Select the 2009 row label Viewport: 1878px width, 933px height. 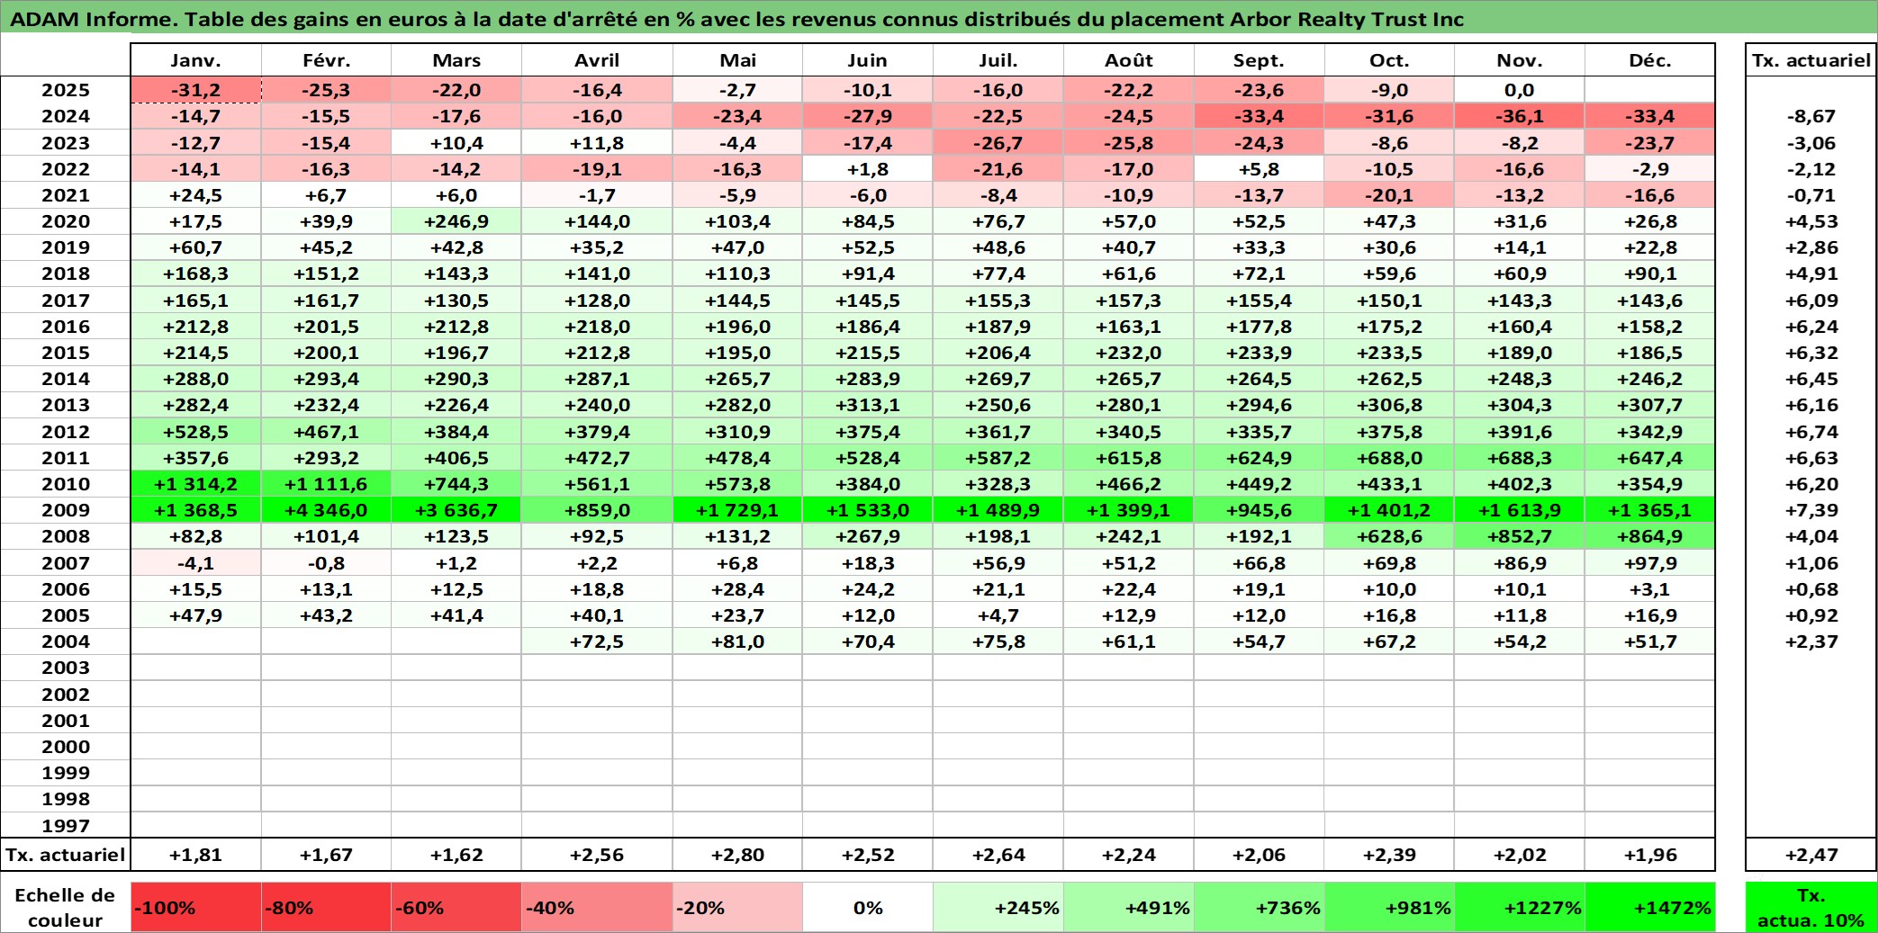pyautogui.click(x=66, y=510)
